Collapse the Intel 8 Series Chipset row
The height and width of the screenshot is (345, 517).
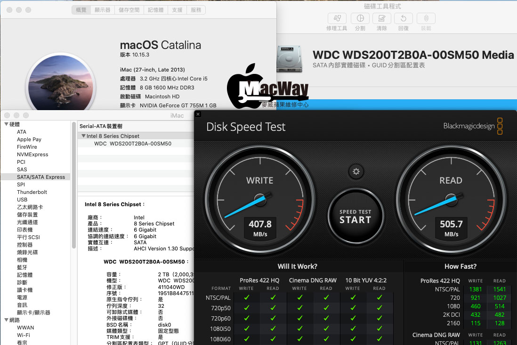83,136
